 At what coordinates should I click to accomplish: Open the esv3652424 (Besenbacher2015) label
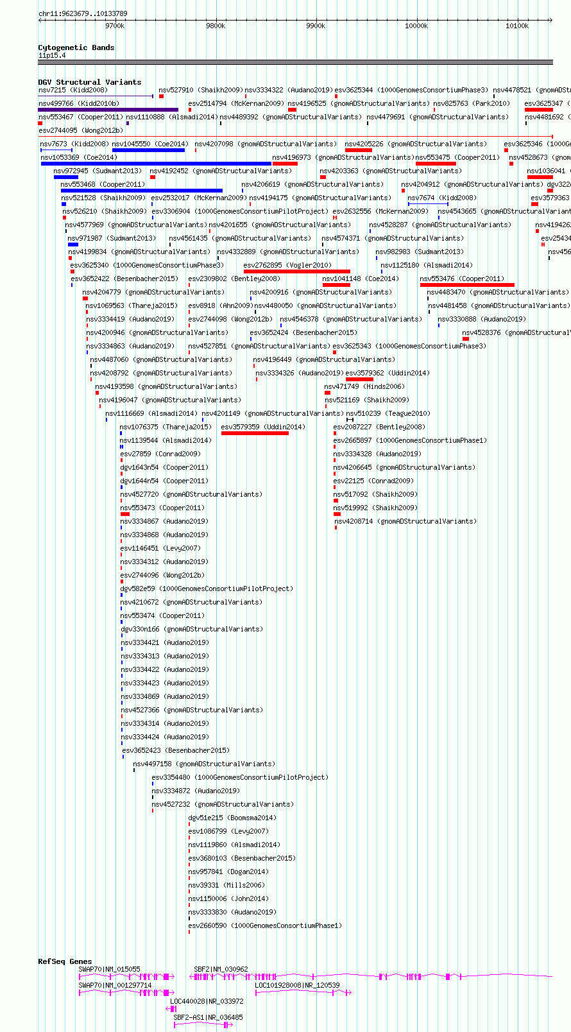coord(303,332)
